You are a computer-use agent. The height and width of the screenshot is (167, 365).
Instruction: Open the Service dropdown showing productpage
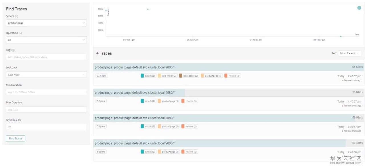46,23
